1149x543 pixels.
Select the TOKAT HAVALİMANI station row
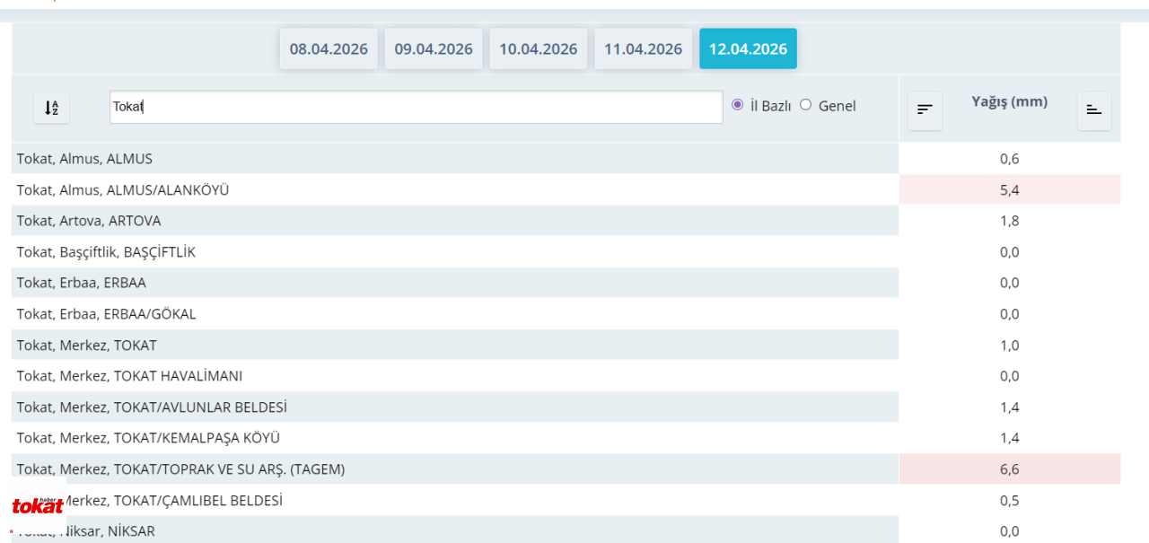455,376
